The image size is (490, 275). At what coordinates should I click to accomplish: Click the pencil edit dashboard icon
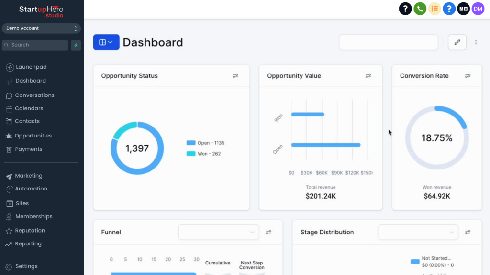(457, 42)
